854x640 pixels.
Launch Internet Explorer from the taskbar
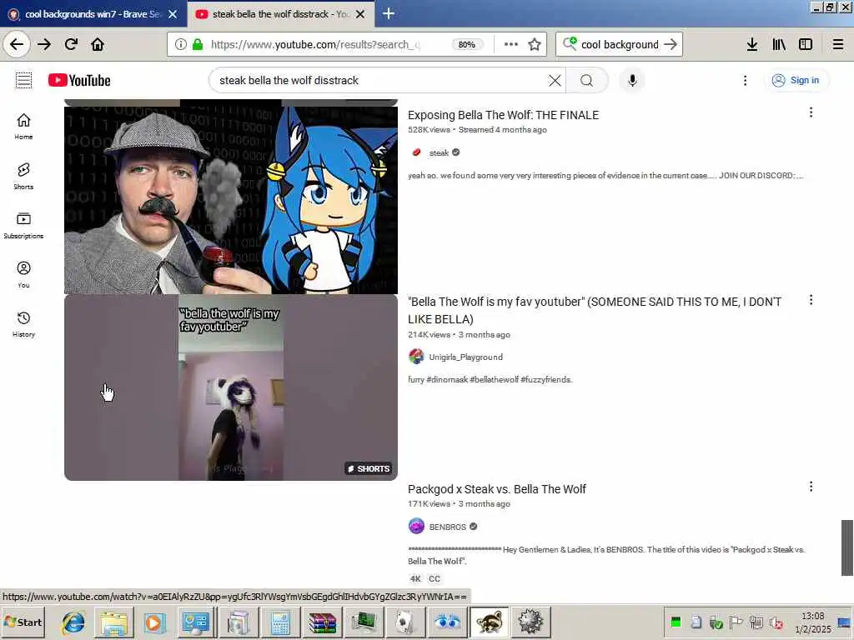click(x=73, y=622)
